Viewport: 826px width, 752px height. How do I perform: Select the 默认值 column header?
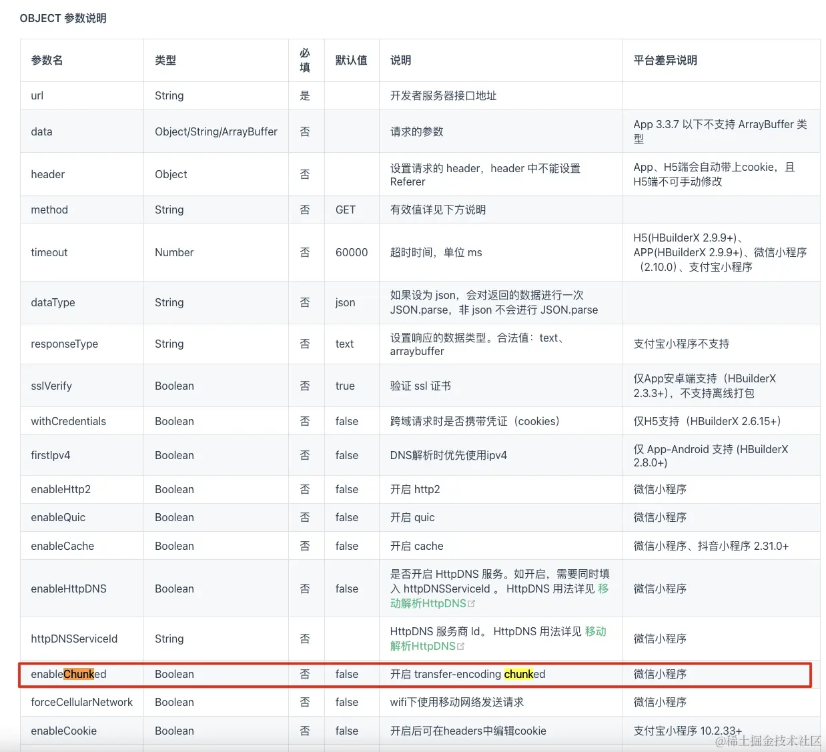pos(351,60)
